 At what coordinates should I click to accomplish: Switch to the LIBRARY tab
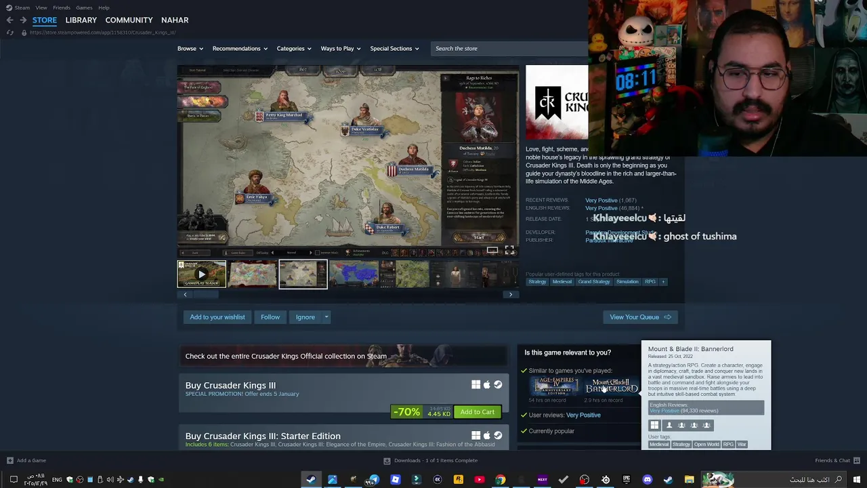point(81,20)
